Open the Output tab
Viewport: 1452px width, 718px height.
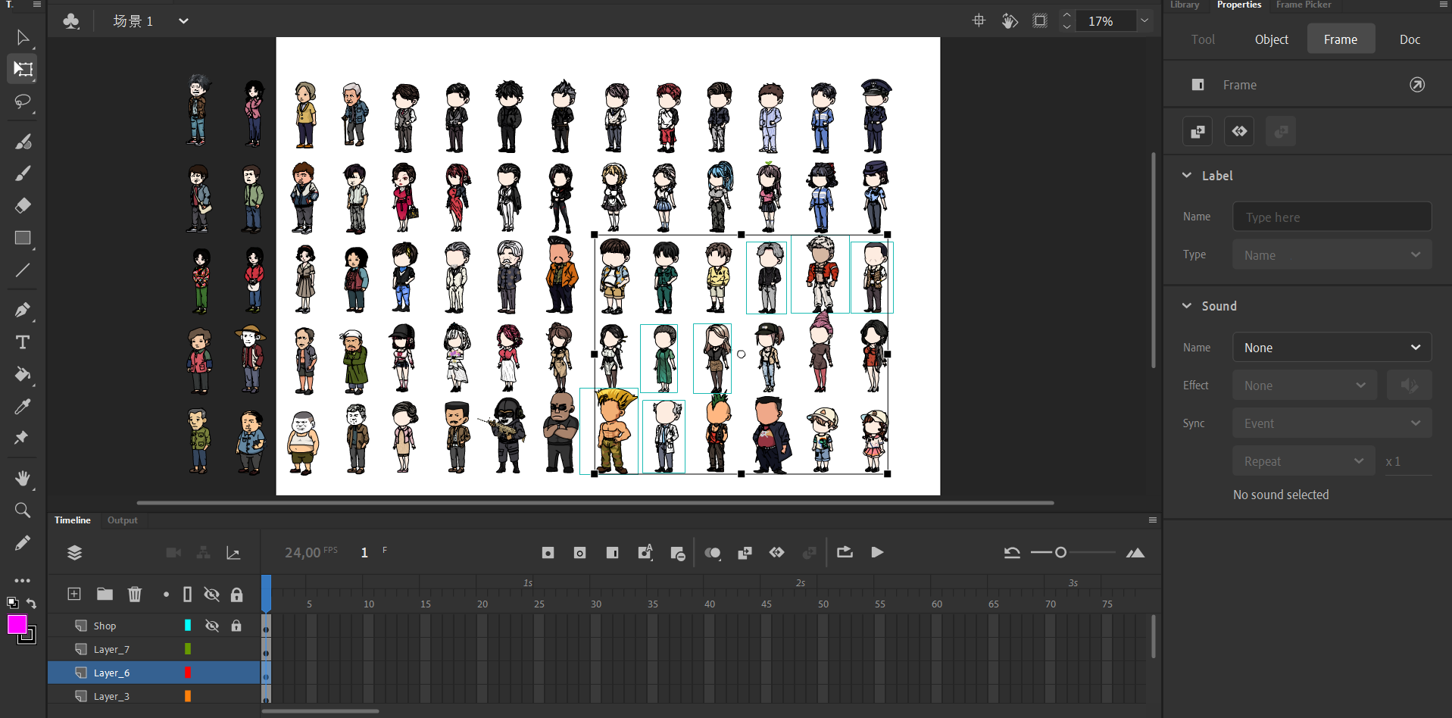pos(122,520)
